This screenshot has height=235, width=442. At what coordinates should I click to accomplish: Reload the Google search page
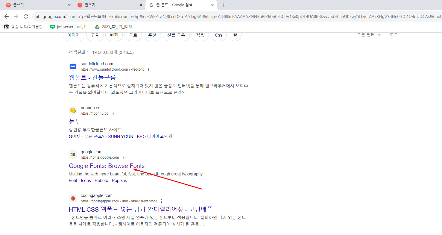26,16
